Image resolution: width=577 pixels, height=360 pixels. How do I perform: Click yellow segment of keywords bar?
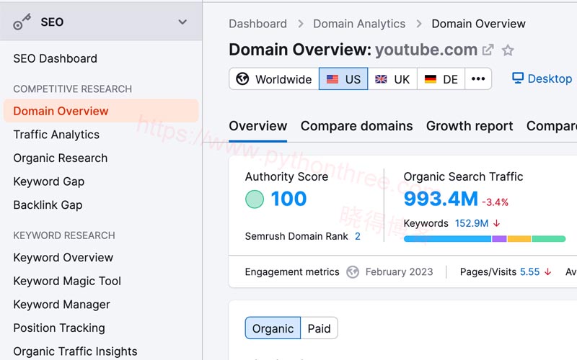(x=519, y=239)
